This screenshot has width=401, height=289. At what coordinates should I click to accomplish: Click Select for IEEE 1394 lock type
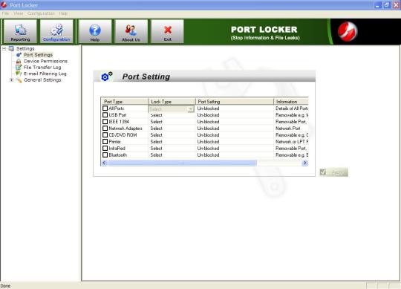click(x=156, y=122)
